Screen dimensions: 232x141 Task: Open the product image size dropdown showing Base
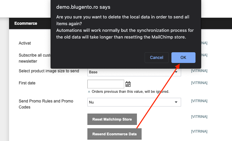coord(134,72)
